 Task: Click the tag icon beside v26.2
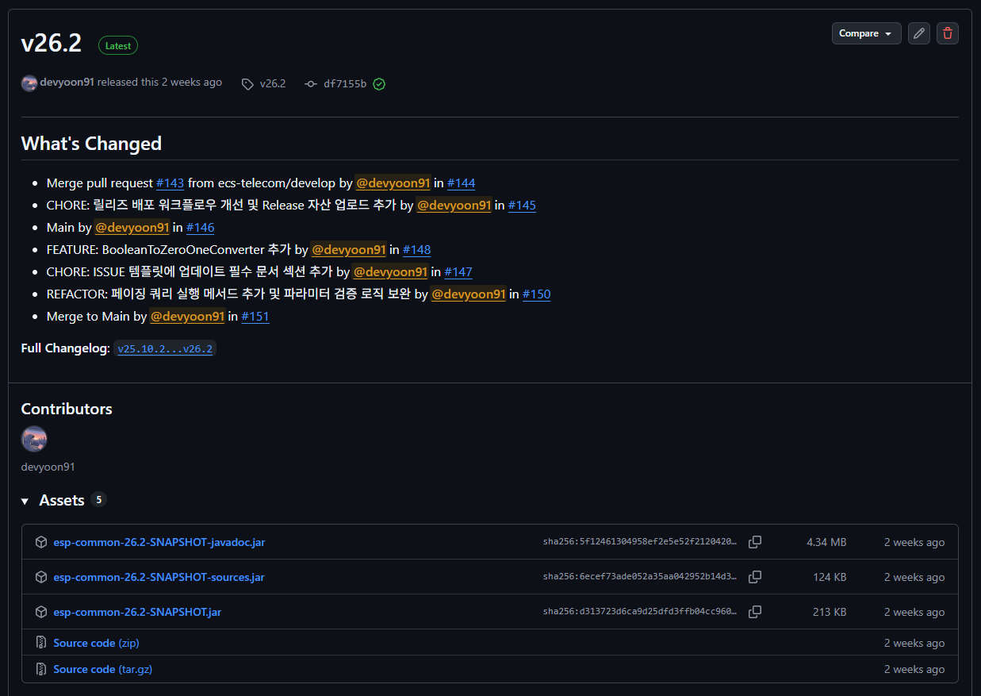(x=247, y=84)
